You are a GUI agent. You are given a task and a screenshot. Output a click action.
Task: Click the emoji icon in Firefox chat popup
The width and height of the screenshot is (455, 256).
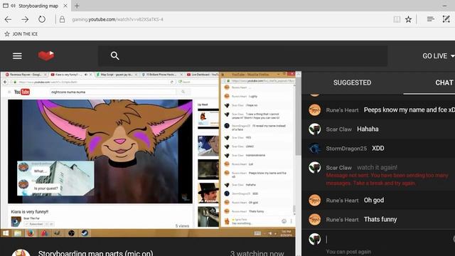tap(284, 221)
